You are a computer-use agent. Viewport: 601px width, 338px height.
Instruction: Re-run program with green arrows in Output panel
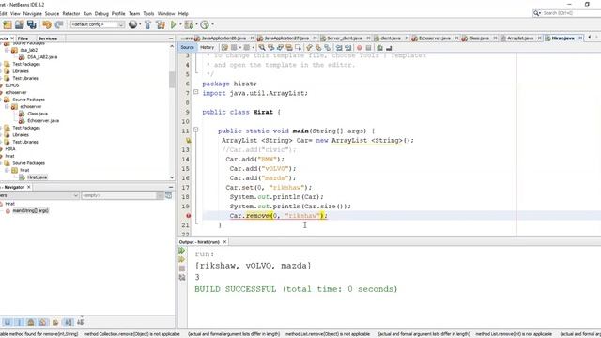[x=181, y=251]
